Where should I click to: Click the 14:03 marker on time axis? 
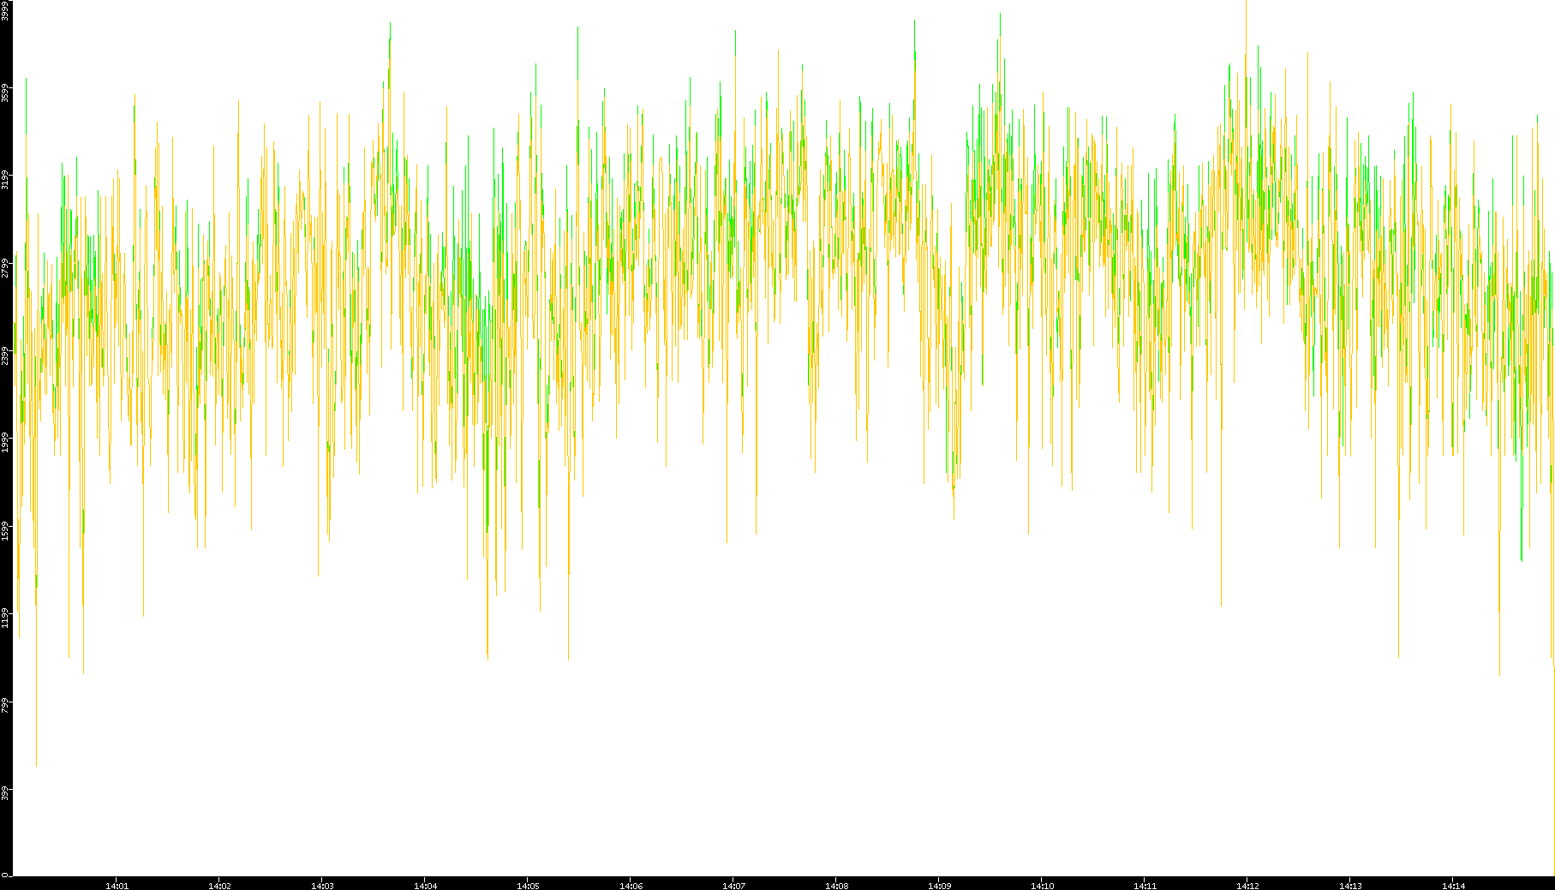(322, 886)
